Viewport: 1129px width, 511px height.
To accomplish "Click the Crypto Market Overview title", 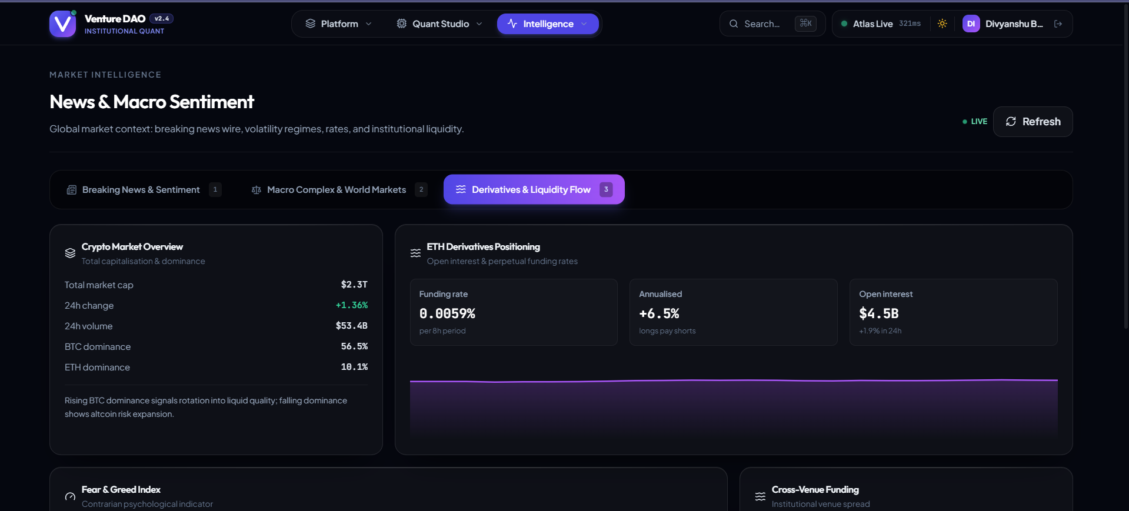I will click(x=132, y=247).
